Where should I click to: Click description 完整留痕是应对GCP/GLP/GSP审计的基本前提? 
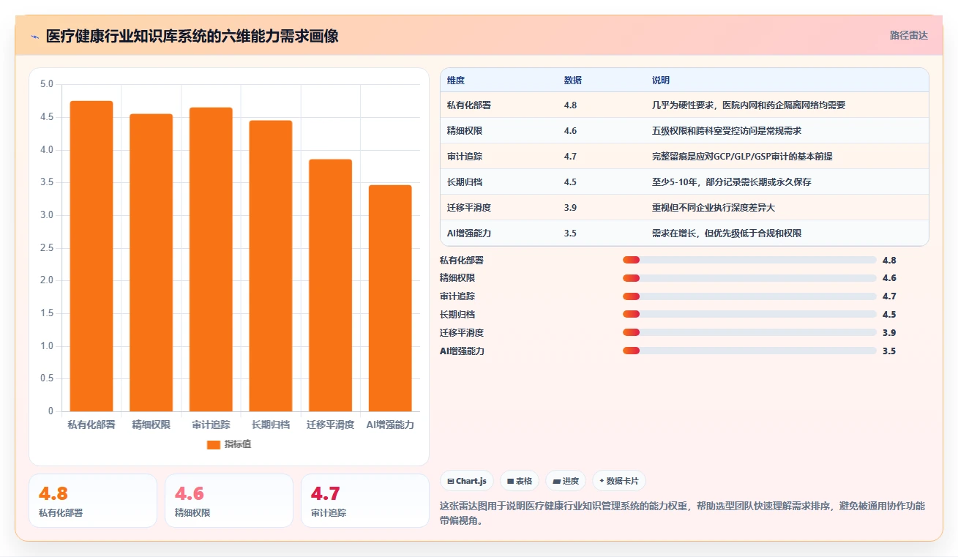pyautogui.click(x=742, y=157)
